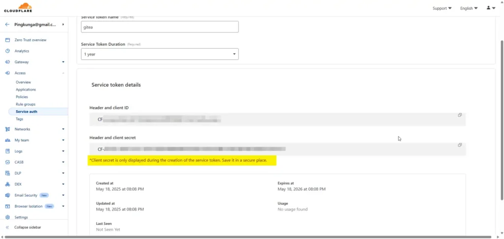Click the Browser Isolation icon
Screen dimensions: 504x239
coord(8,206)
